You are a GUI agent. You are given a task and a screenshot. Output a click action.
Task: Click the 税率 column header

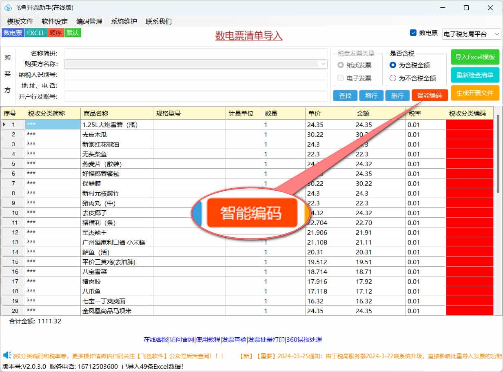[x=426, y=113]
